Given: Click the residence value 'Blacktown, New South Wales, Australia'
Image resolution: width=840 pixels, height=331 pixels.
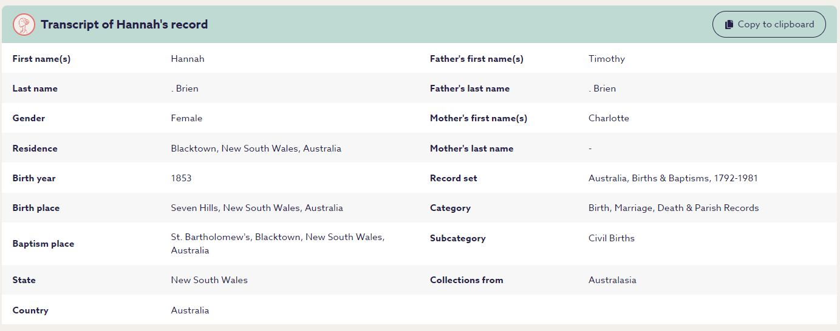Looking at the screenshot, I should (x=256, y=149).
